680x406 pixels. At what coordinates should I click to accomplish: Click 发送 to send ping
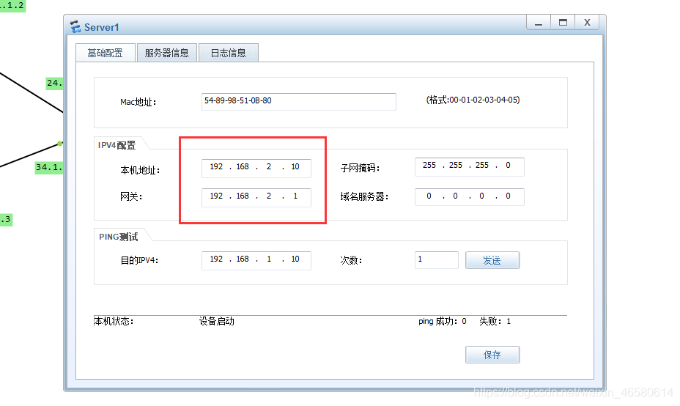pyautogui.click(x=492, y=260)
